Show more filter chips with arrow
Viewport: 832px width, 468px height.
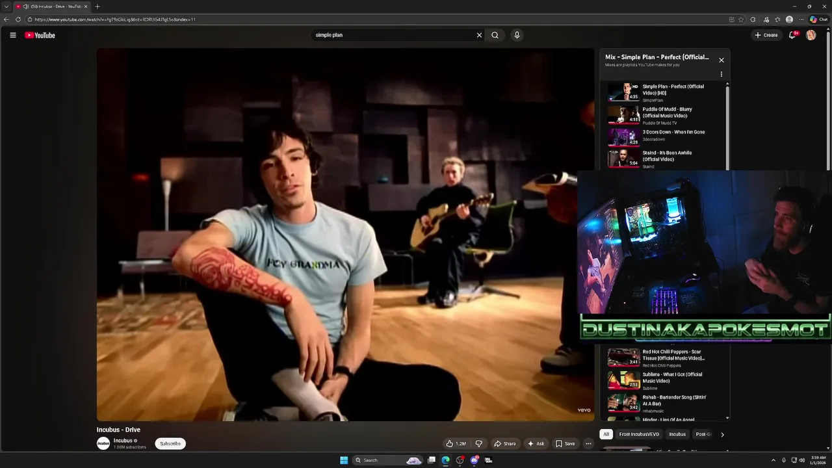[x=721, y=434]
